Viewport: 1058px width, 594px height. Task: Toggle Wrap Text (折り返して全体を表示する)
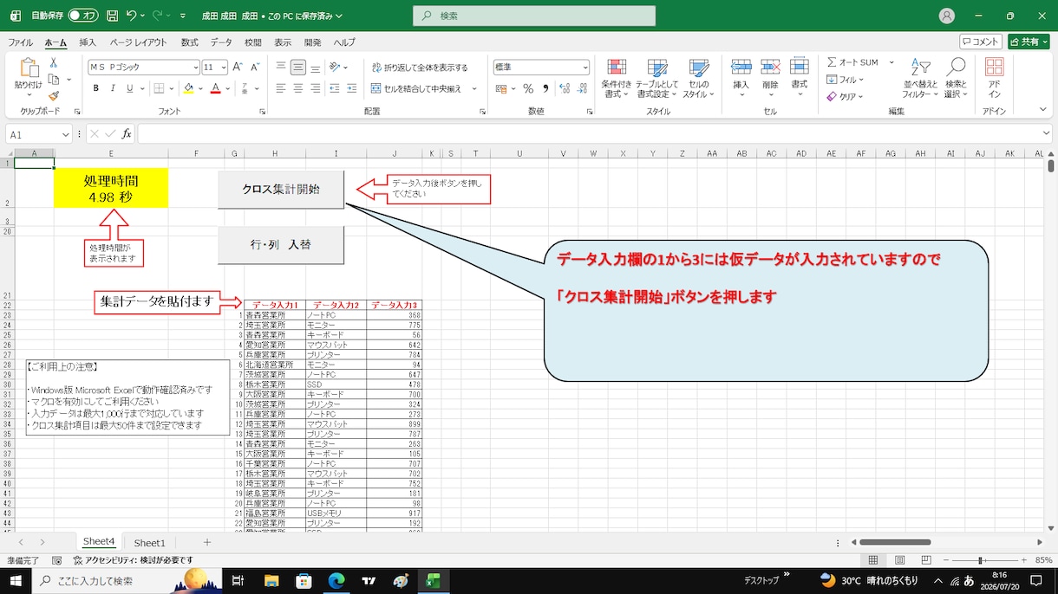[420, 67]
